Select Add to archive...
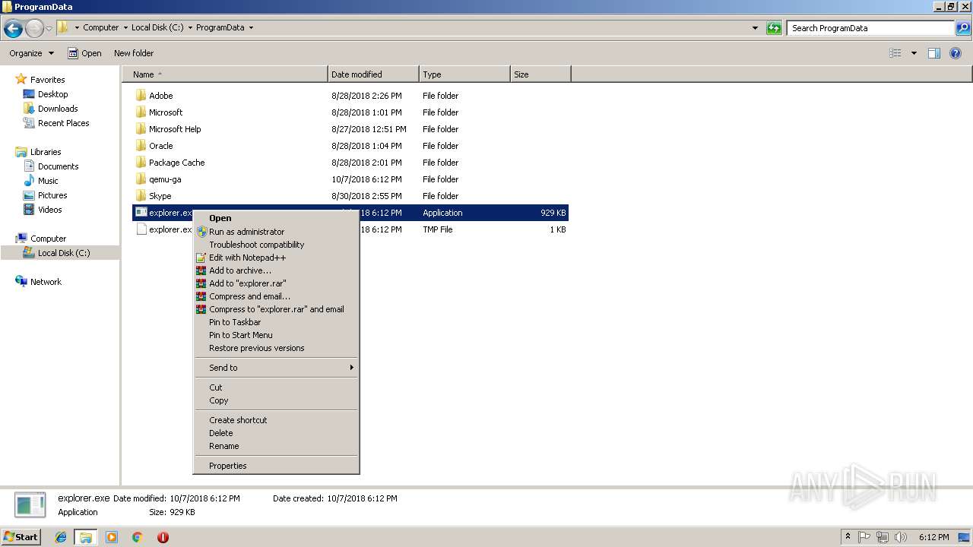The height and width of the screenshot is (547, 973). 276,270
